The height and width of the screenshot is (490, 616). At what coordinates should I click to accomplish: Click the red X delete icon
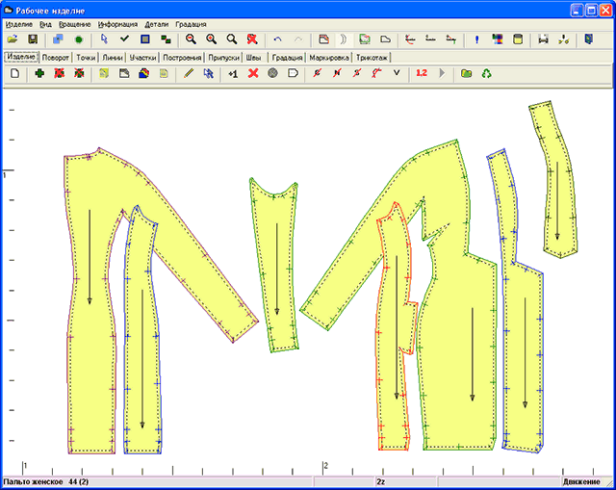pos(253,73)
